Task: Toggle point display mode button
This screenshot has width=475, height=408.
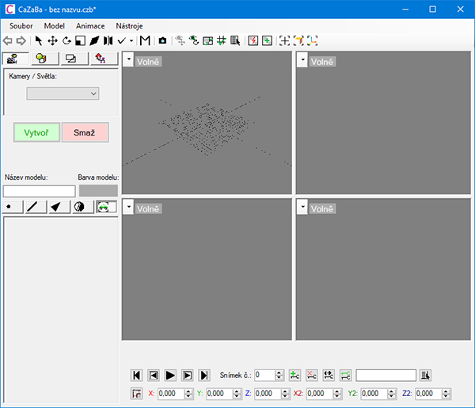Action: click(11, 207)
